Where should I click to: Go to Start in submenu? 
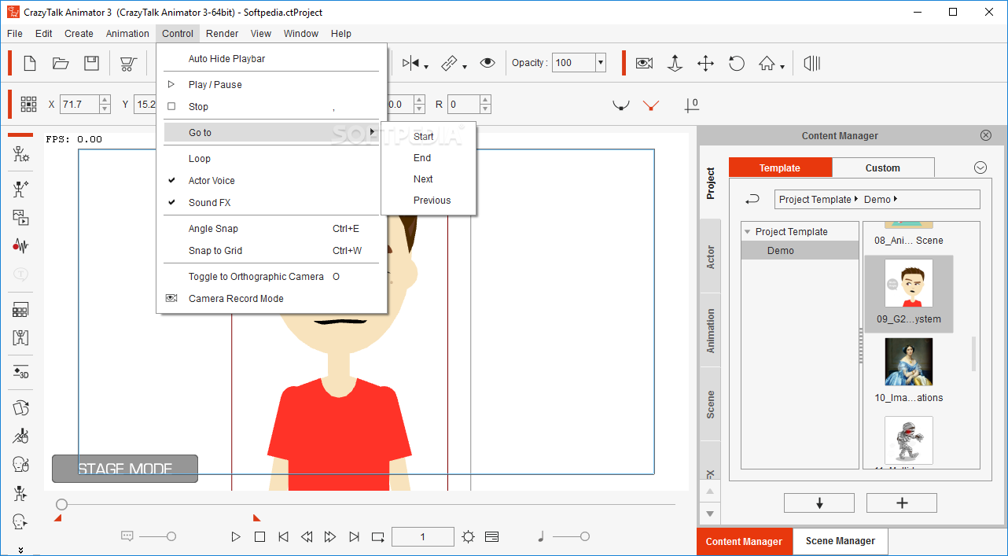click(429, 137)
